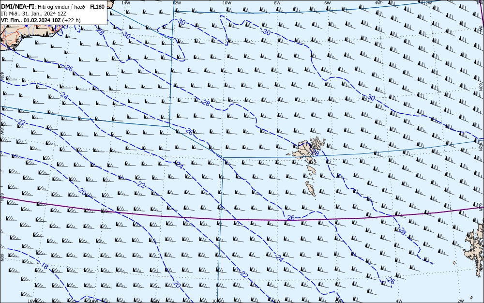484x303 pixels.
Task: Click the 'VT: Fim.. 01.02.2024 10Z' valid time
Action: 31,20
